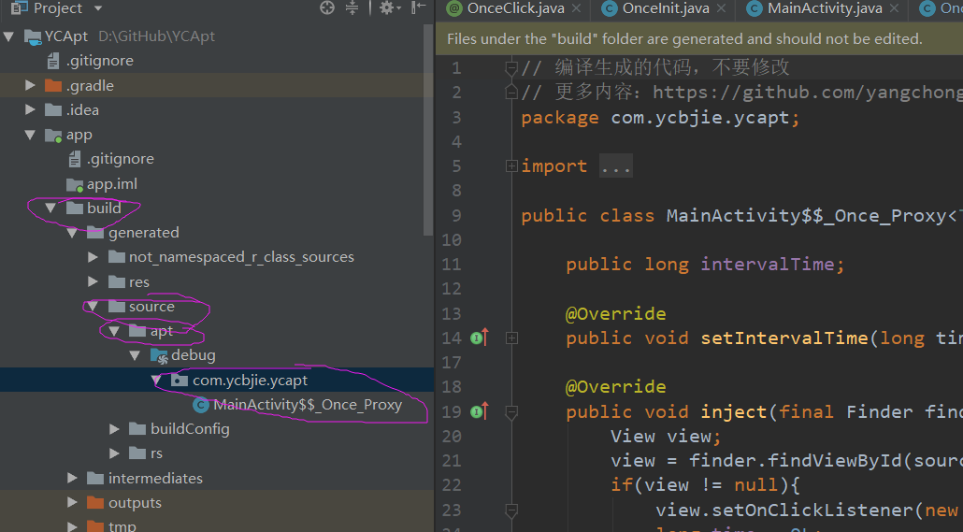Image resolution: width=963 pixels, height=532 pixels.
Task: Close the MainActivity.java tab
Action: click(894, 8)
